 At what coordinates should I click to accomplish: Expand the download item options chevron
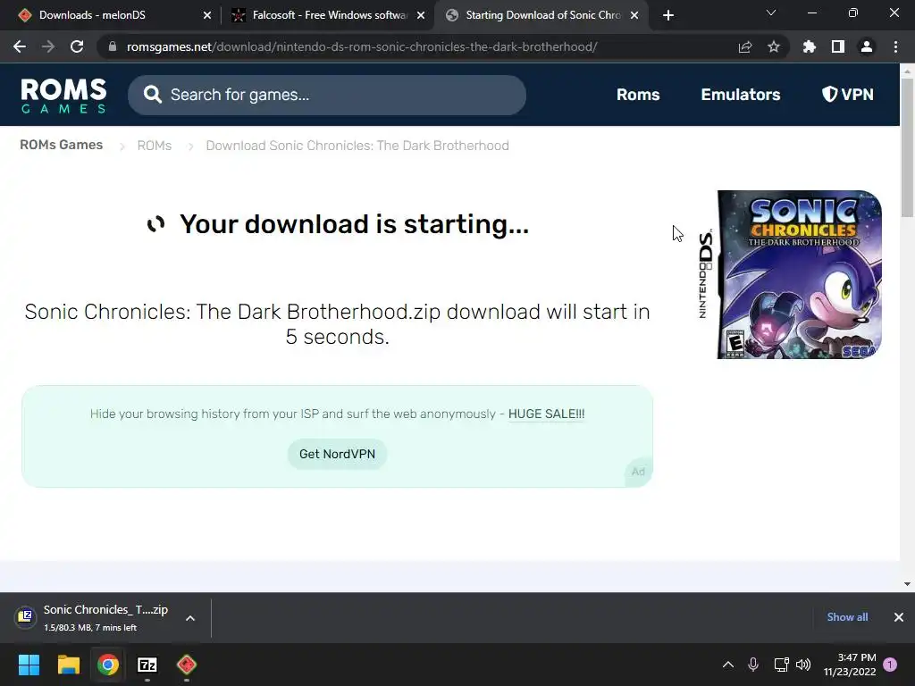tap(190, 618)
